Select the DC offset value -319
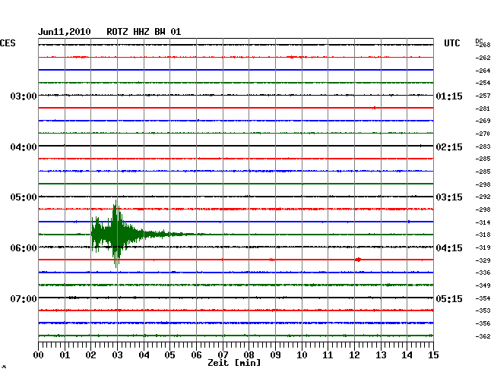The width and height of the screenshot is (494, 375). pyautogui.click(x=483, y=247)
